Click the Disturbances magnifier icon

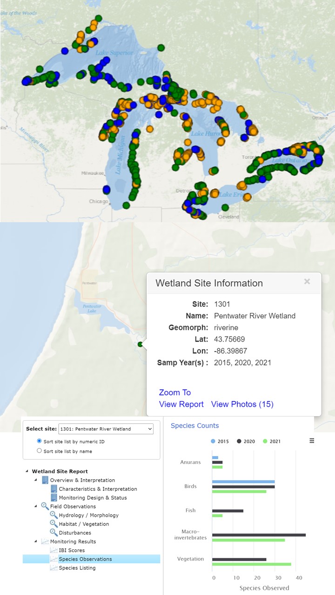pos(54,533)
